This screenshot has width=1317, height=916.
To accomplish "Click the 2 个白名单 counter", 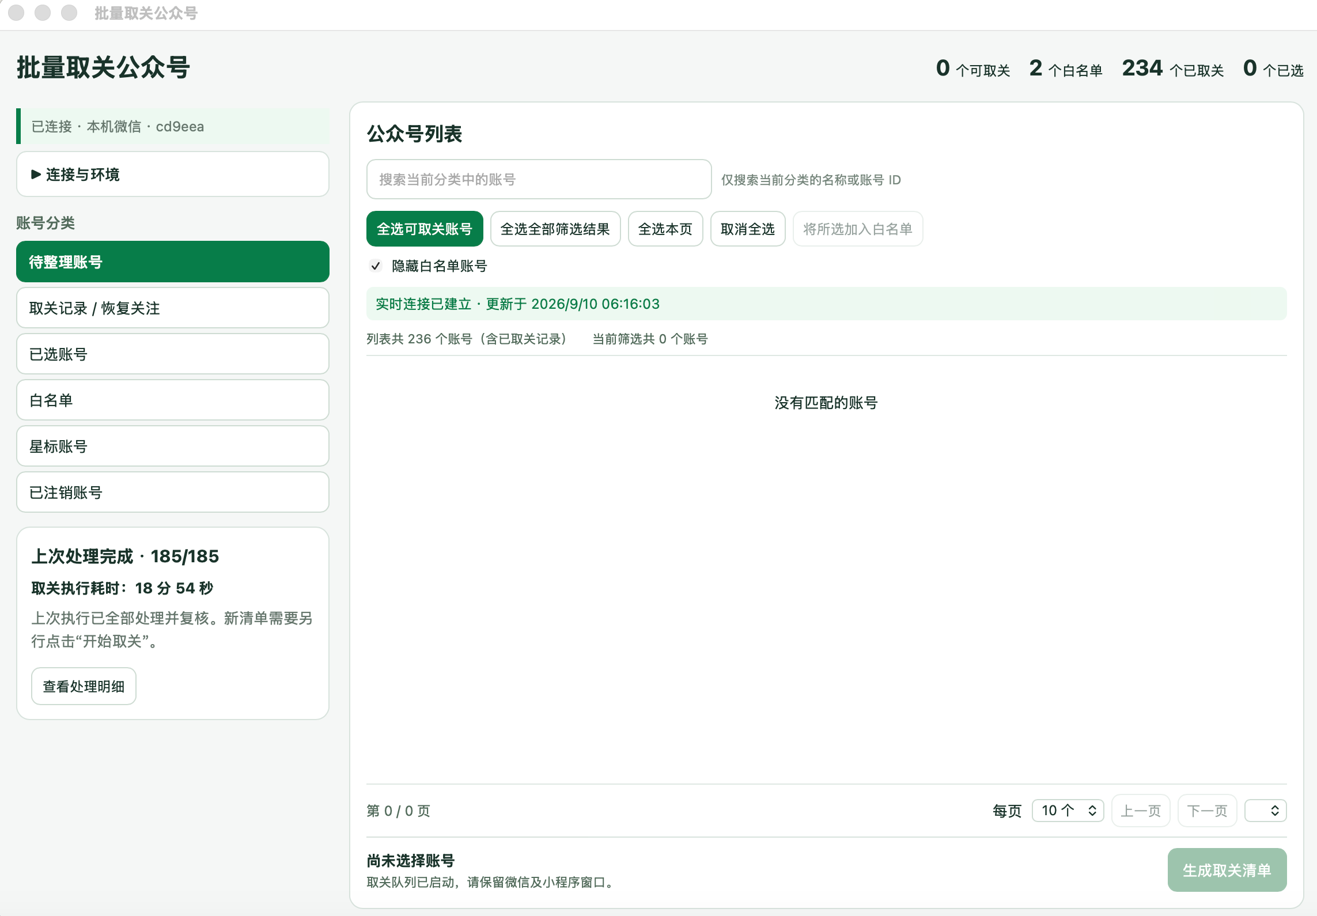I will click(1066, 69).
